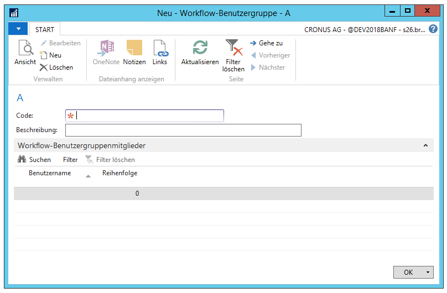Click into the Beschreibung field

click(183, 130)
